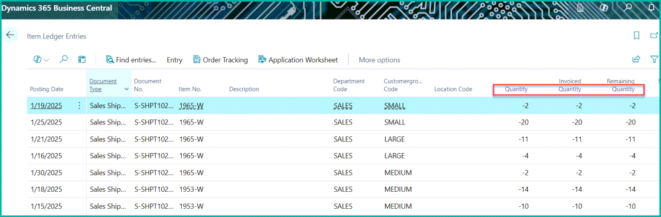Screen dimensions: 661x217
Task: Open the notifications bell
Action: click(651, 8)
